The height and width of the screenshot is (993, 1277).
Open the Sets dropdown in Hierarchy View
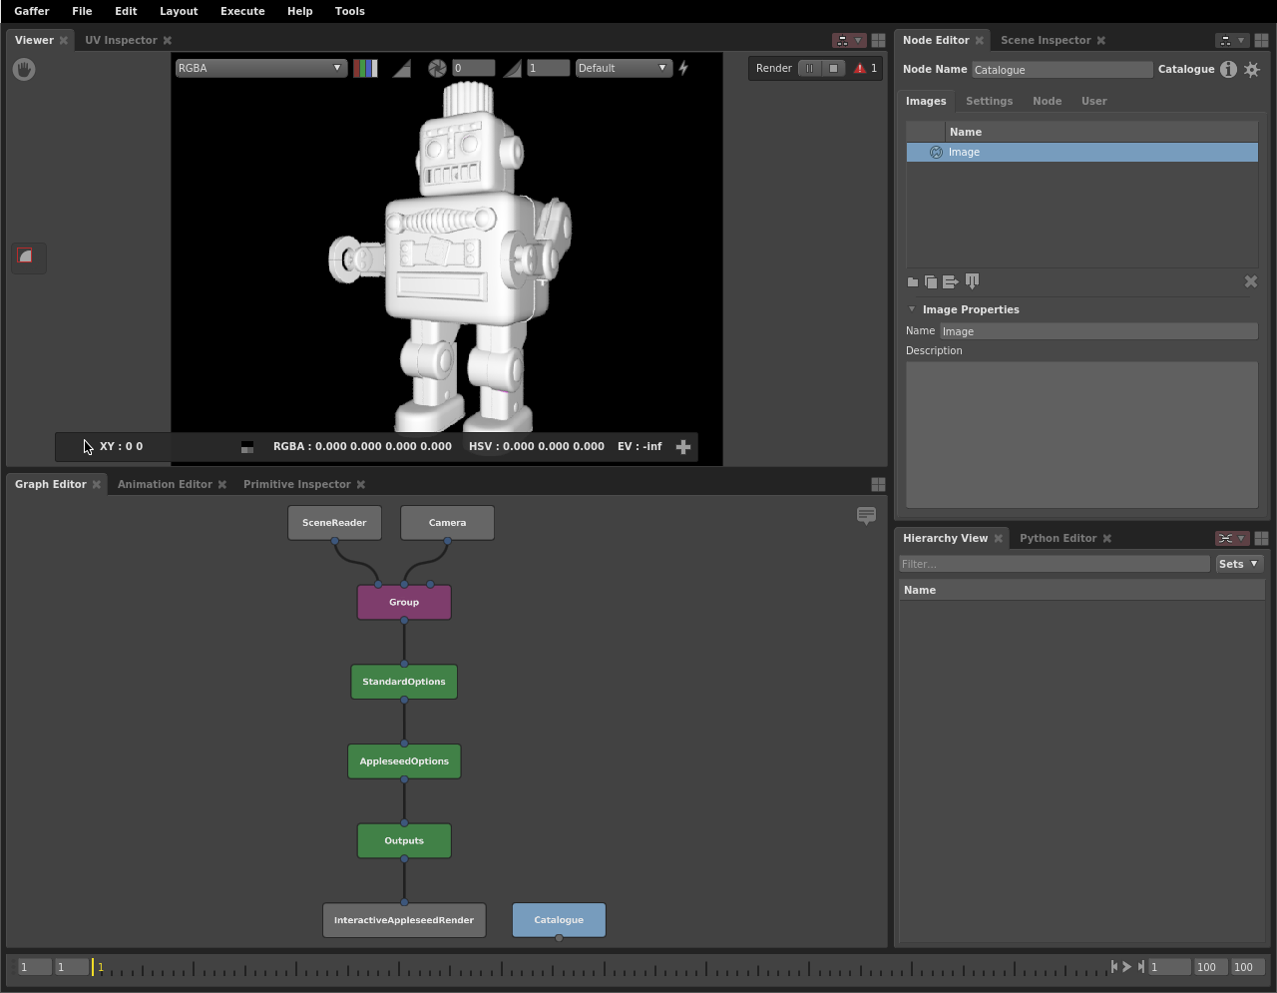point(1238,563)
